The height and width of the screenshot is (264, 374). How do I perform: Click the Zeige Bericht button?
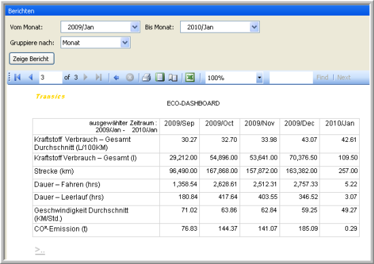click(x=32, y=59)
